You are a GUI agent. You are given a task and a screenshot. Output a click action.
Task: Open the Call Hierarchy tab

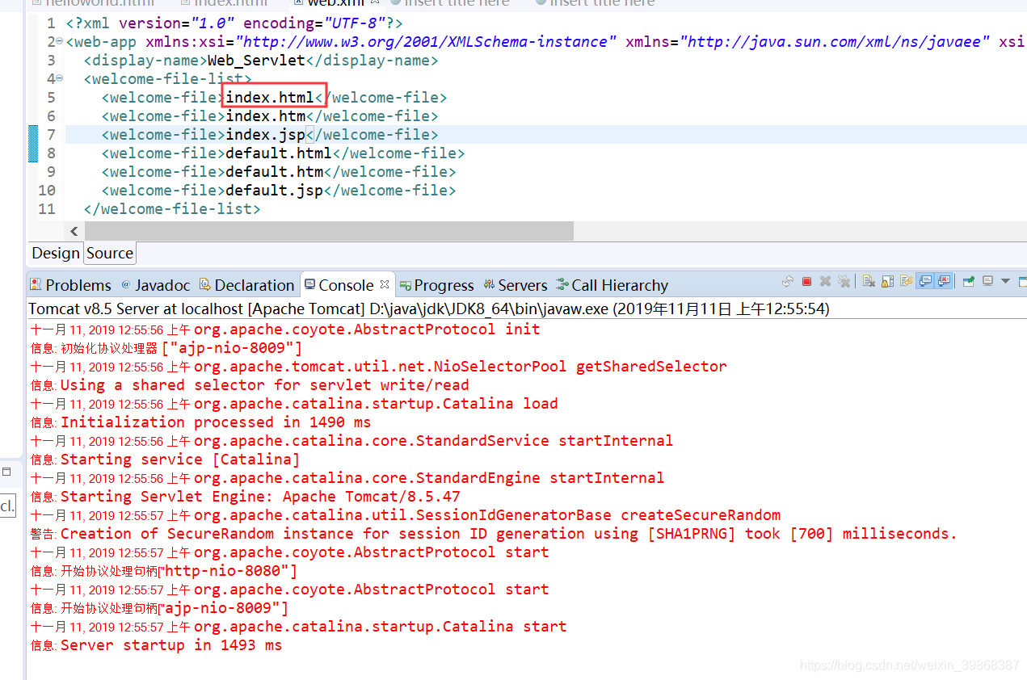point(612,285)
